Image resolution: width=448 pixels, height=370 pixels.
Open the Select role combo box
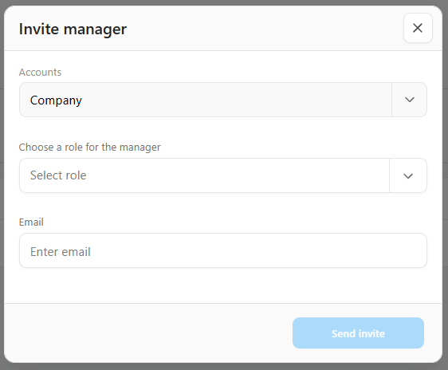click(x=223, y=175)
